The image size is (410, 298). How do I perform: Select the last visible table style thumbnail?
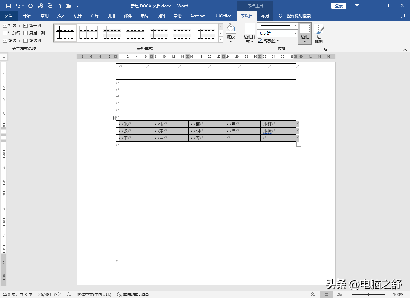(x=206, y=33)
